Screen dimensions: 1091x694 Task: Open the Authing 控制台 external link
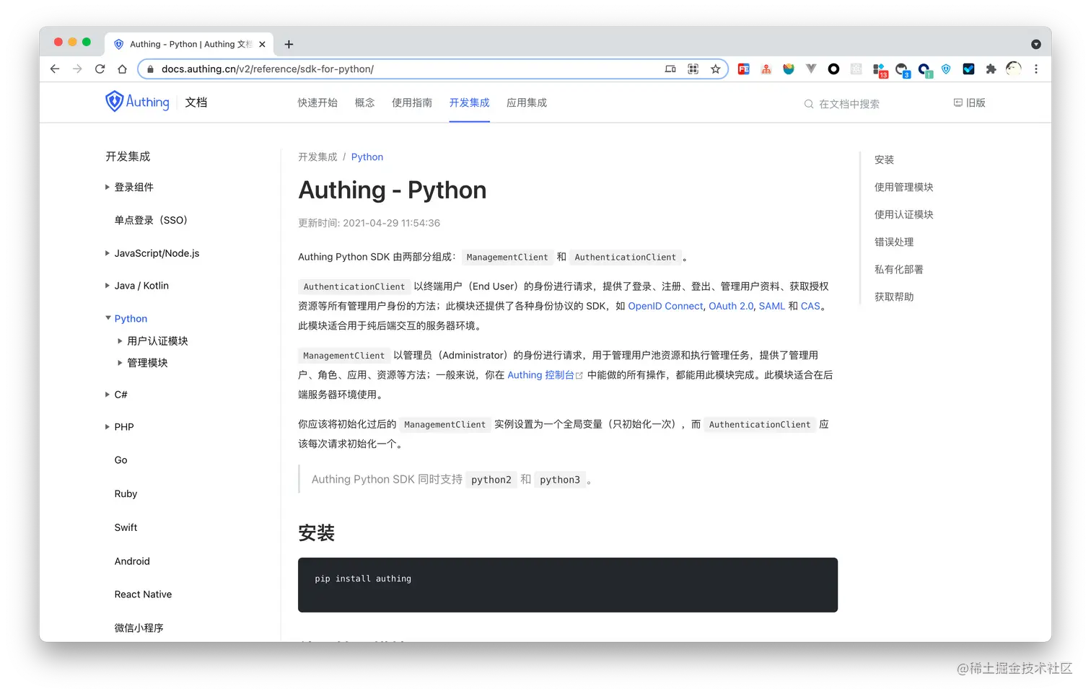[545, 375]
